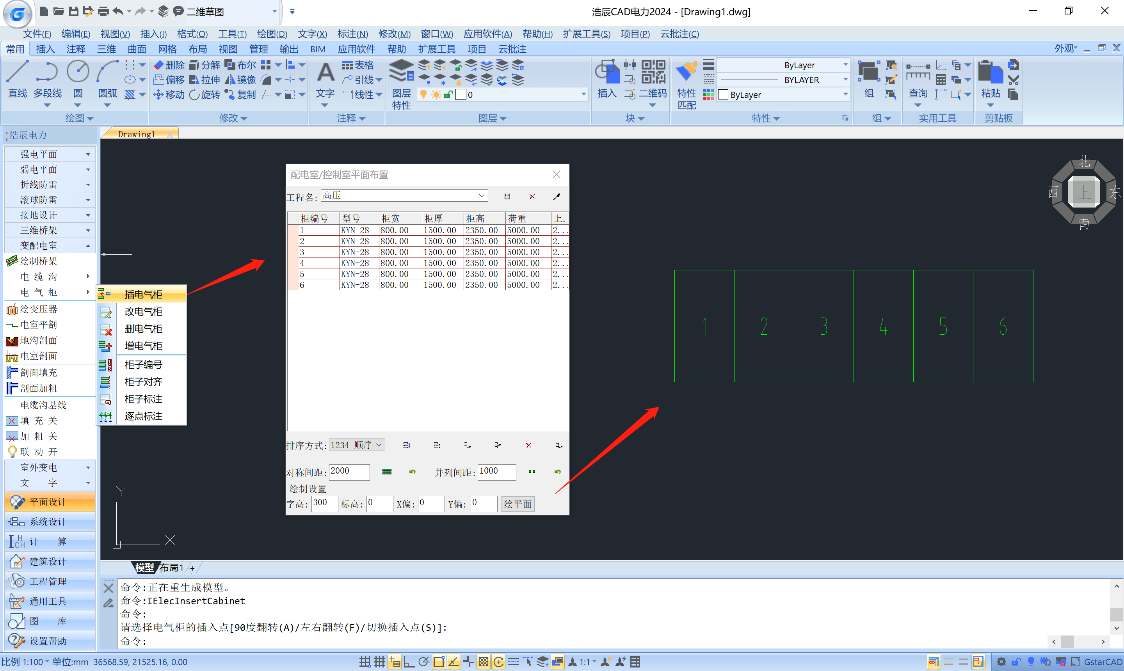Click the 粘贴 paste icon

990,72
